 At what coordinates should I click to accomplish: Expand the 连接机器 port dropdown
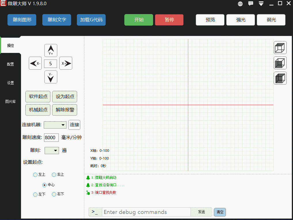click(x=55, y=125)
